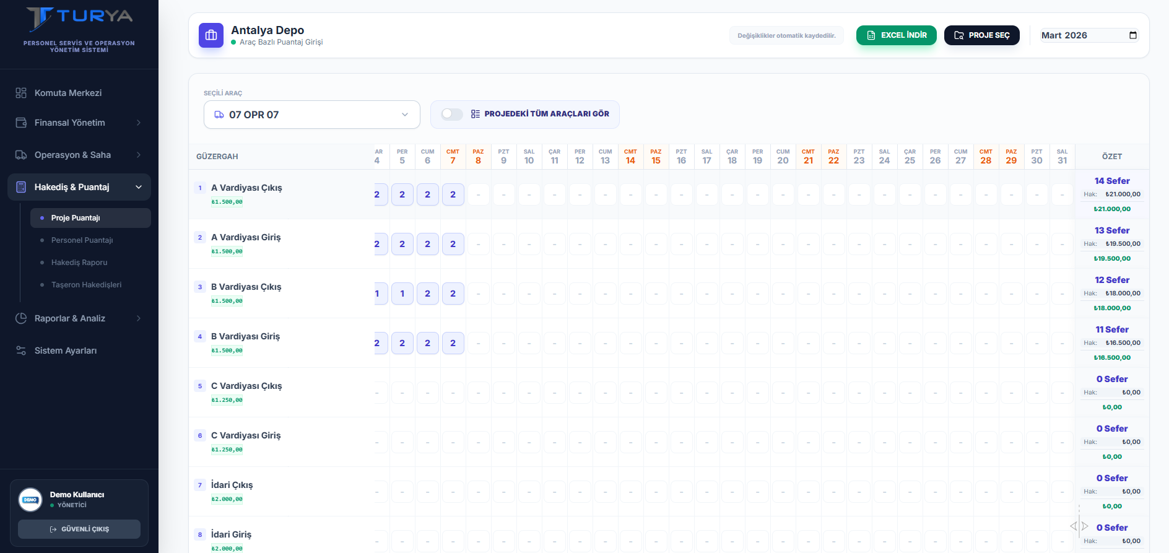Viewport: 1169px width, 553px height.
Task: Open the calendar picker icon for Mart 2026
Action: click(1132, 35)
